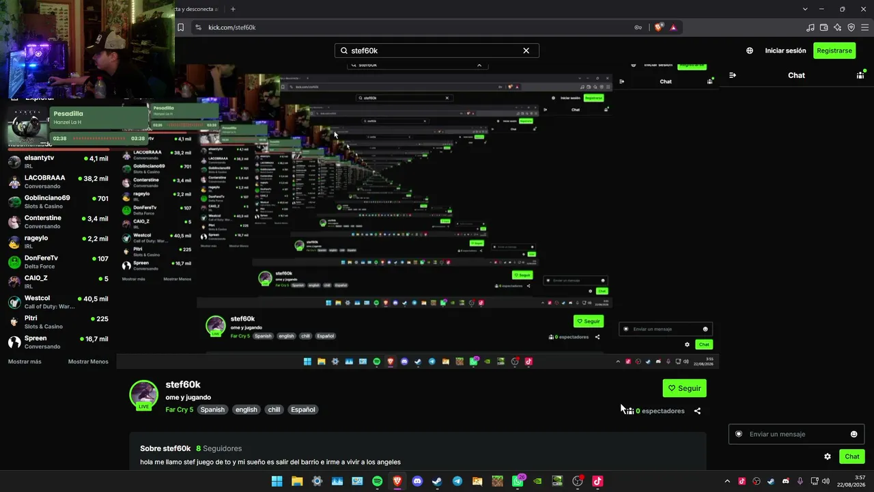Image resolution: width=874 pixels, height=492 pixels.
Task: Open the site settings icon beside kick.com URL
Action: point(198,27)
